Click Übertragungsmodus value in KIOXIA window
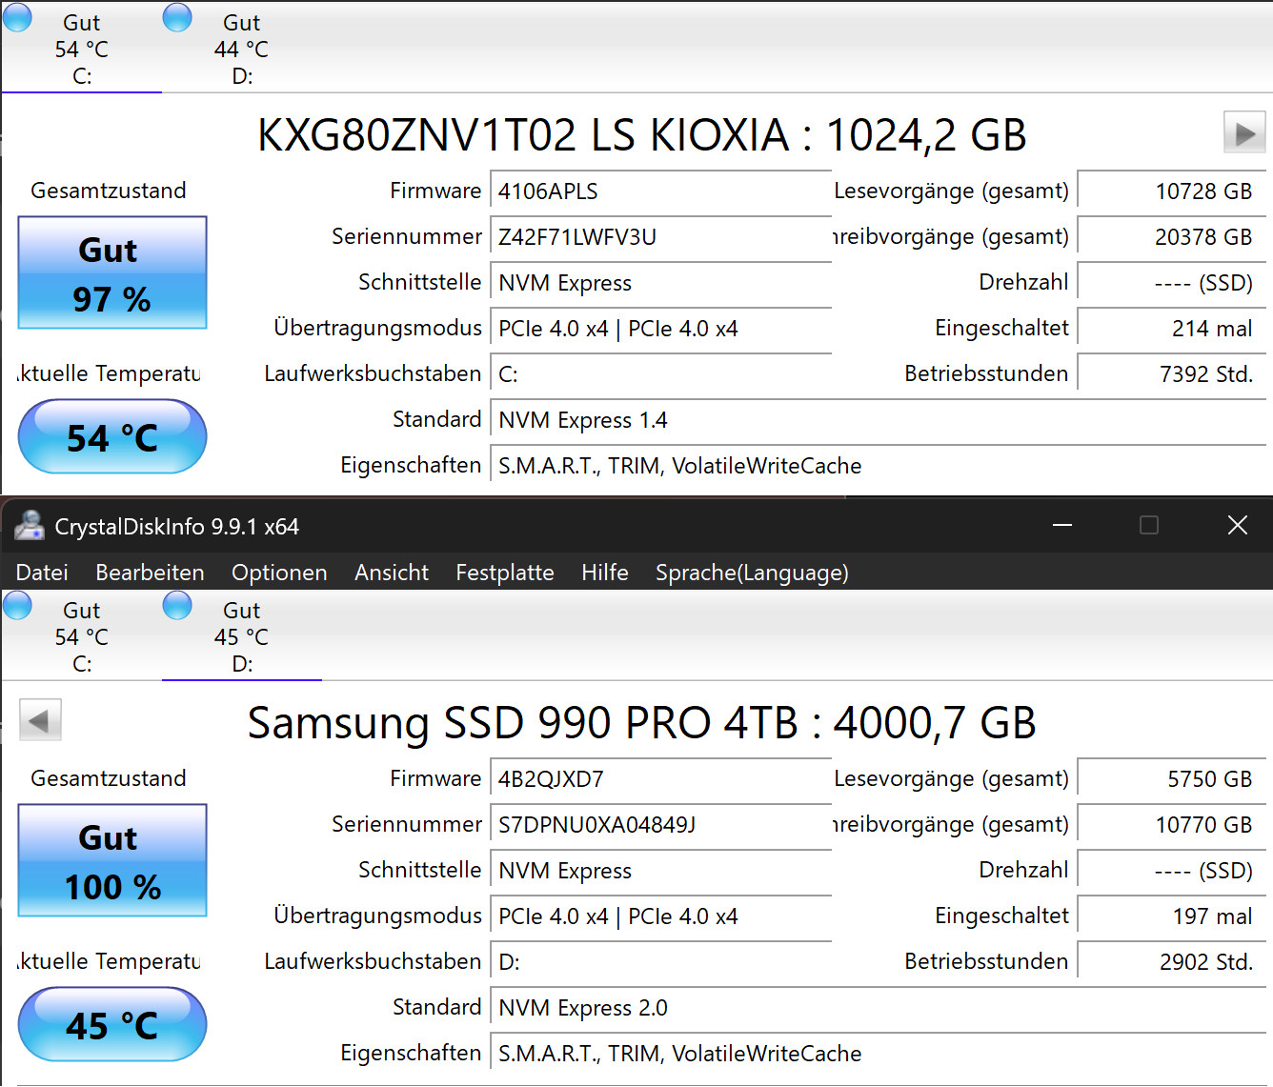The image size is (1273, 1087). (660, 328)
